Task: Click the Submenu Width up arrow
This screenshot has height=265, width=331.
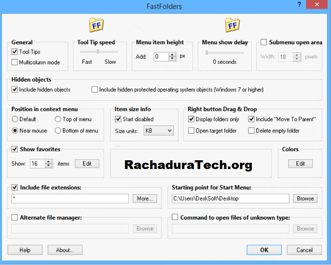Action: [x=297, y=55]
